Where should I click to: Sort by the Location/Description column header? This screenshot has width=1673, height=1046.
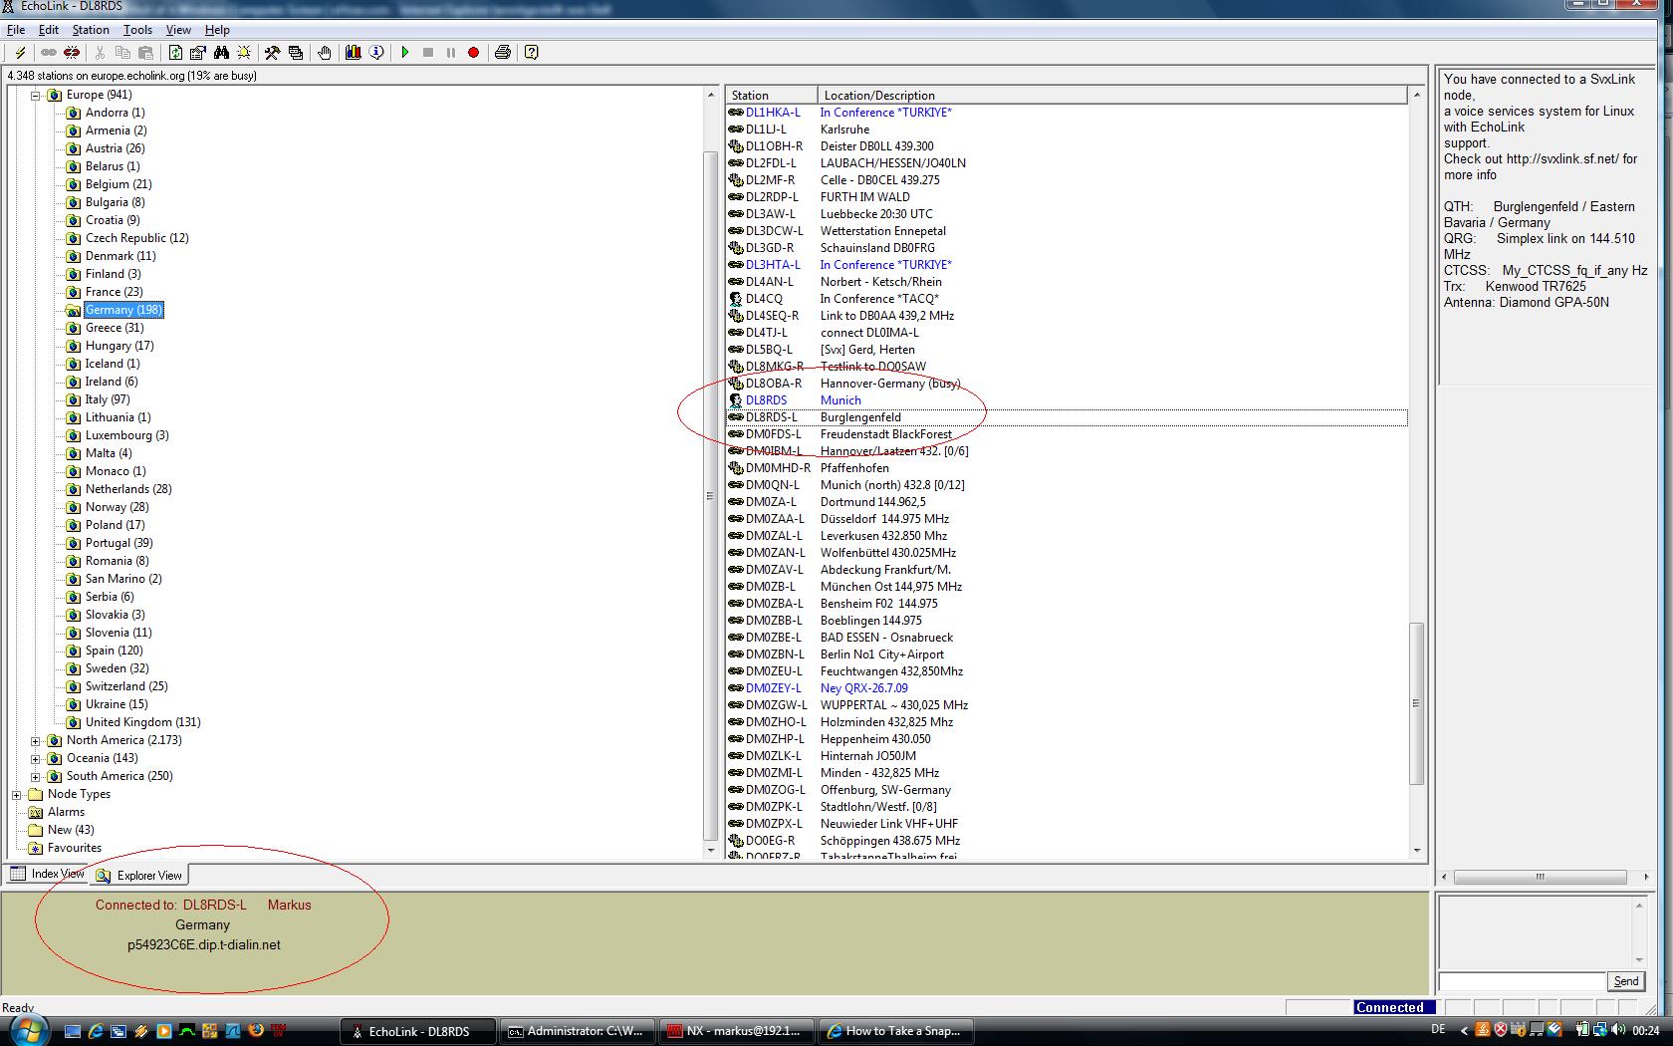(x=1113, y=95)
